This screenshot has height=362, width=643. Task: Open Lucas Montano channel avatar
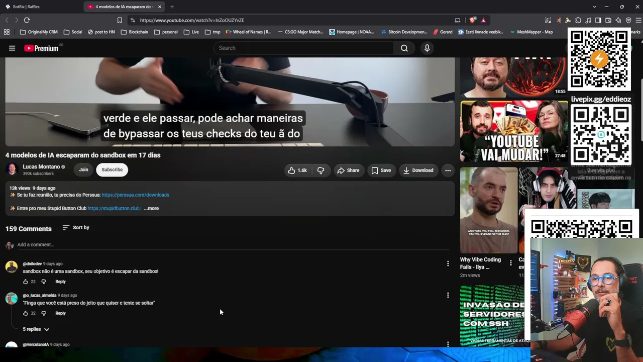(x=12, y=169)
